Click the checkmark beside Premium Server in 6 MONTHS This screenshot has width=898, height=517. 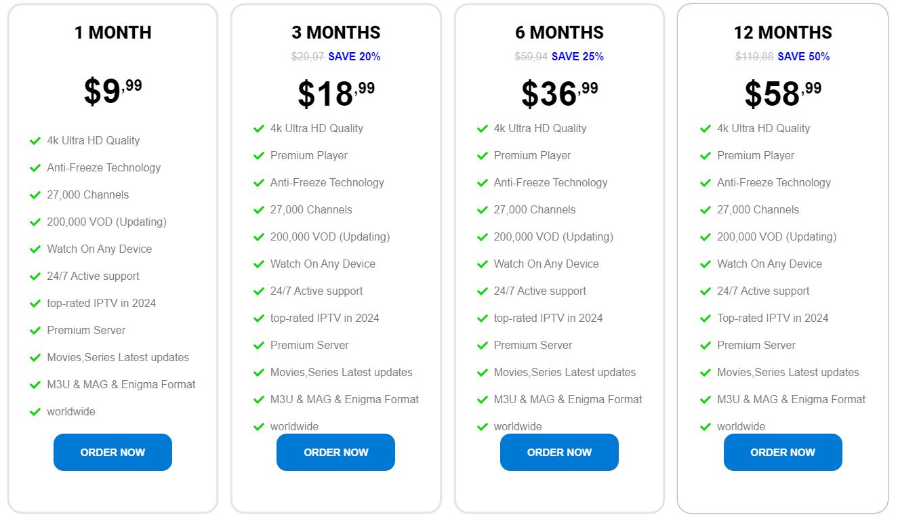pyautogui.click(x=482, y=345)
